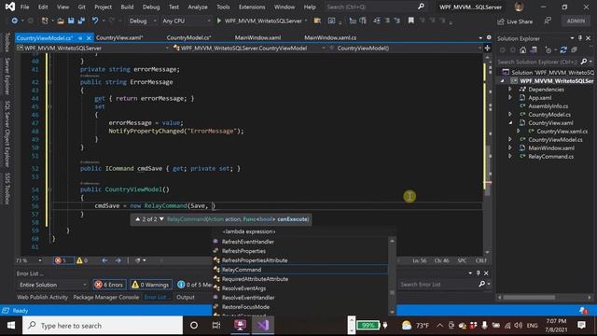This screenshot has height=336, width=597.
Task: Open Visual Studio from the taskbar
Action: [263, 326]
